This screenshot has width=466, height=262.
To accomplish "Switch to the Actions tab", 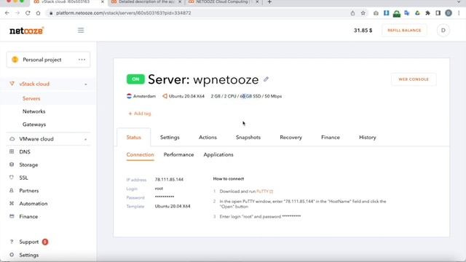I will (x=208, y=138).
